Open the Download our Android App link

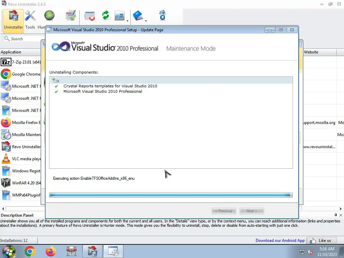(280, 241)
